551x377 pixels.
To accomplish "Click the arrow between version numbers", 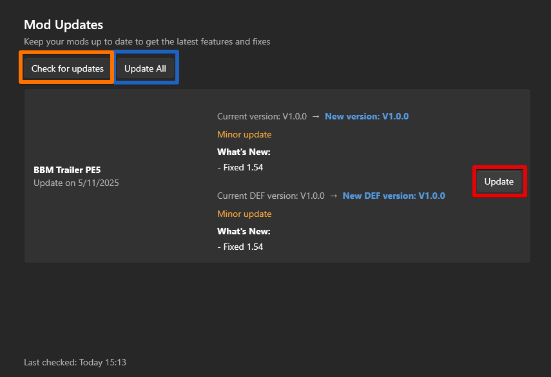I will (x=316, y=116).
